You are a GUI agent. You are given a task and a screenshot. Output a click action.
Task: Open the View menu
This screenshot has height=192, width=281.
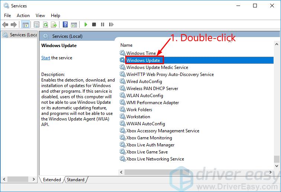pos(40,16)
